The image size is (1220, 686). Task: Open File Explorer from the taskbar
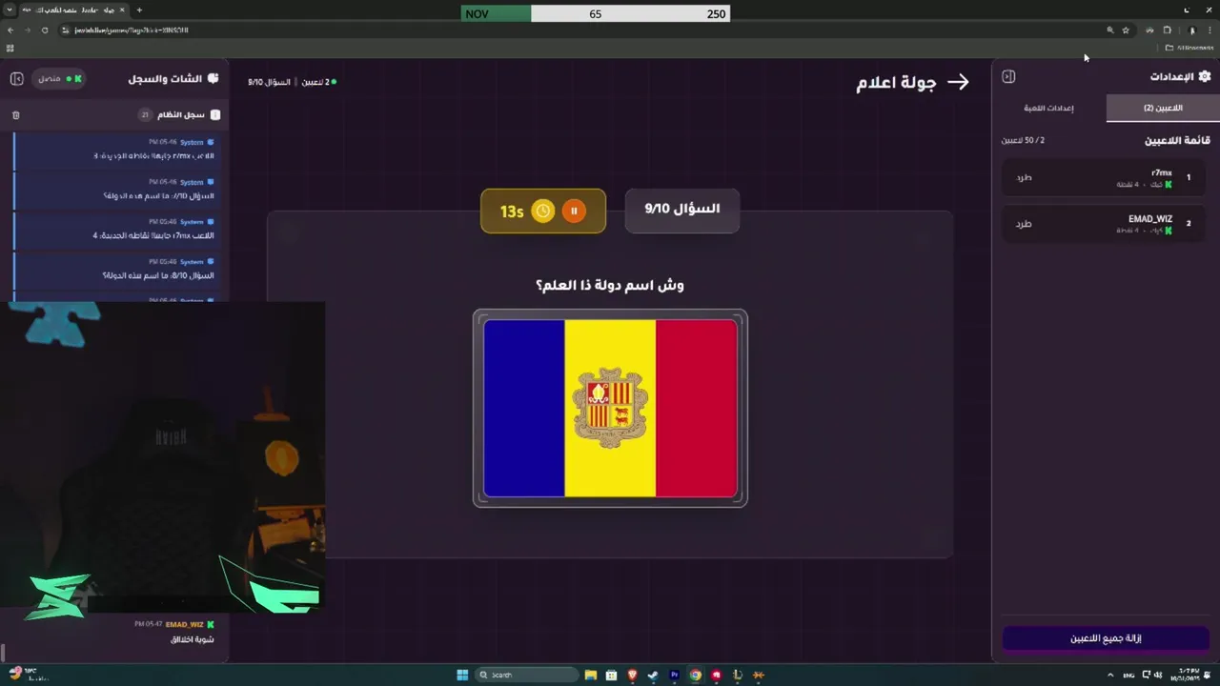[591, 675]
